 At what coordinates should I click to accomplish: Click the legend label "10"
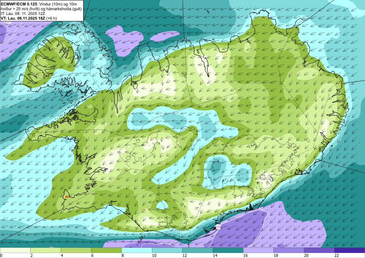tap(154, 255)
